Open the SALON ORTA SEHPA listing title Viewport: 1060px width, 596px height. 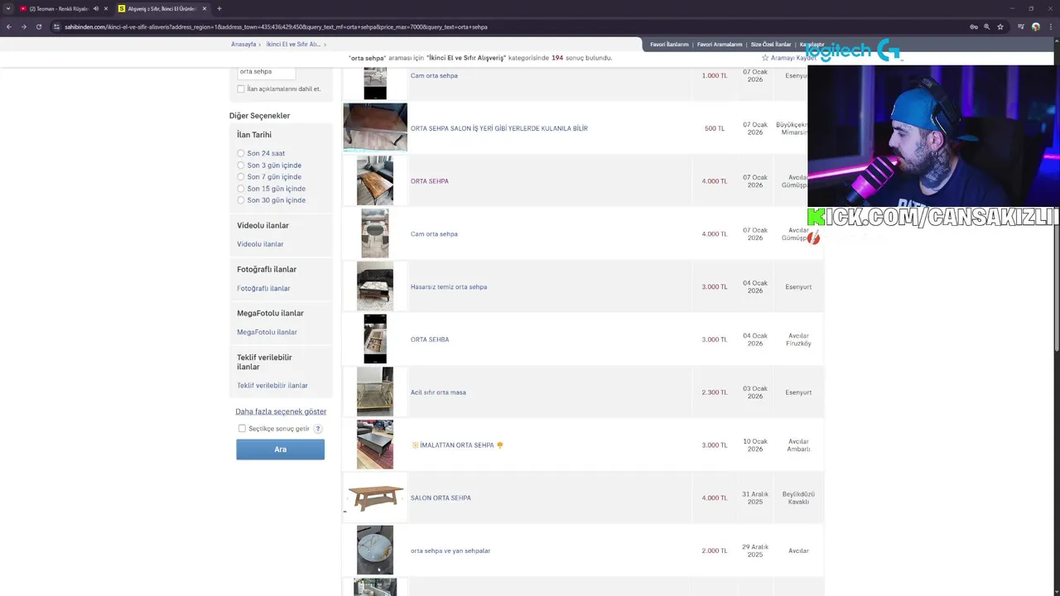click(x=441, y=498)
